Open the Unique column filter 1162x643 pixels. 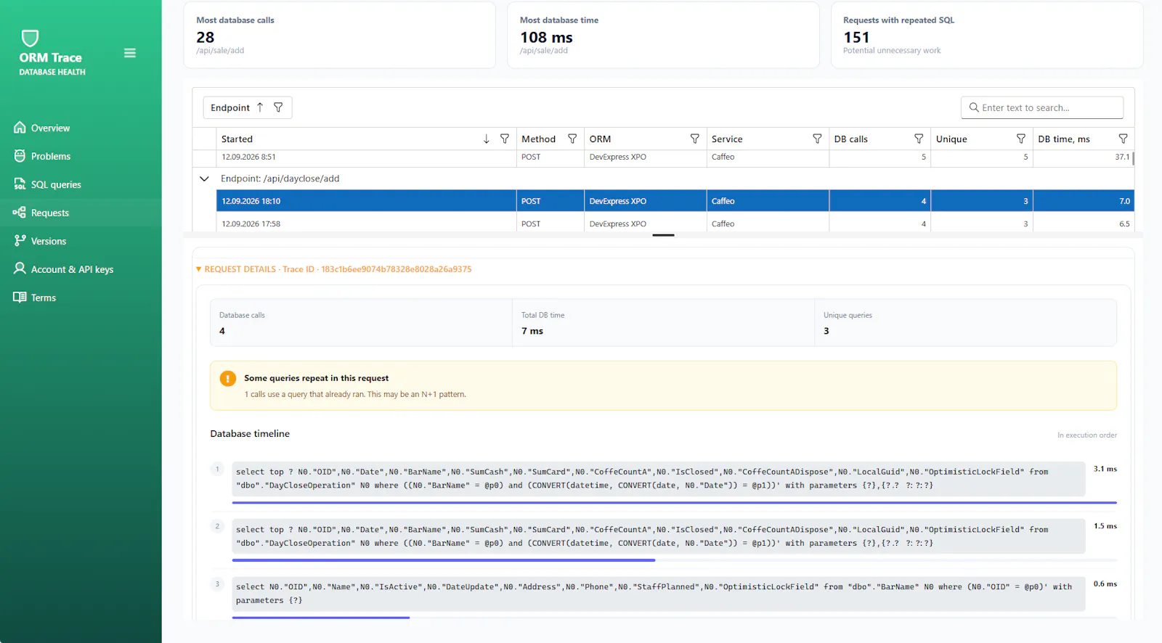(1021, 139)
